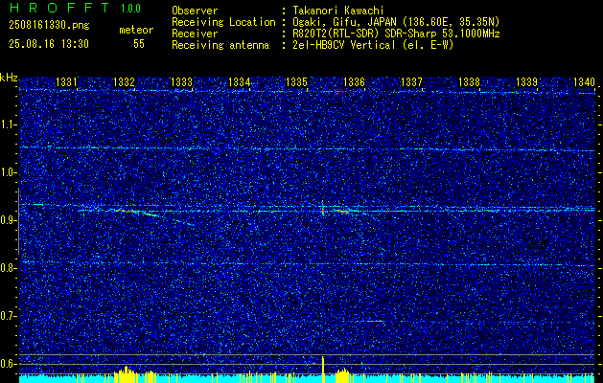Click the Observer field label

[x=195, y=11]
